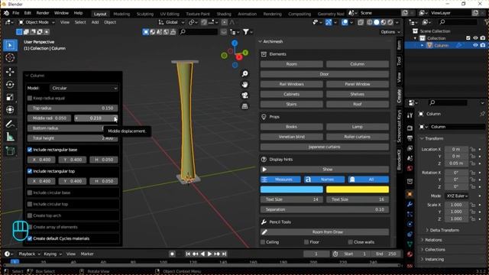Enable Include circular base

click(30, 192)
